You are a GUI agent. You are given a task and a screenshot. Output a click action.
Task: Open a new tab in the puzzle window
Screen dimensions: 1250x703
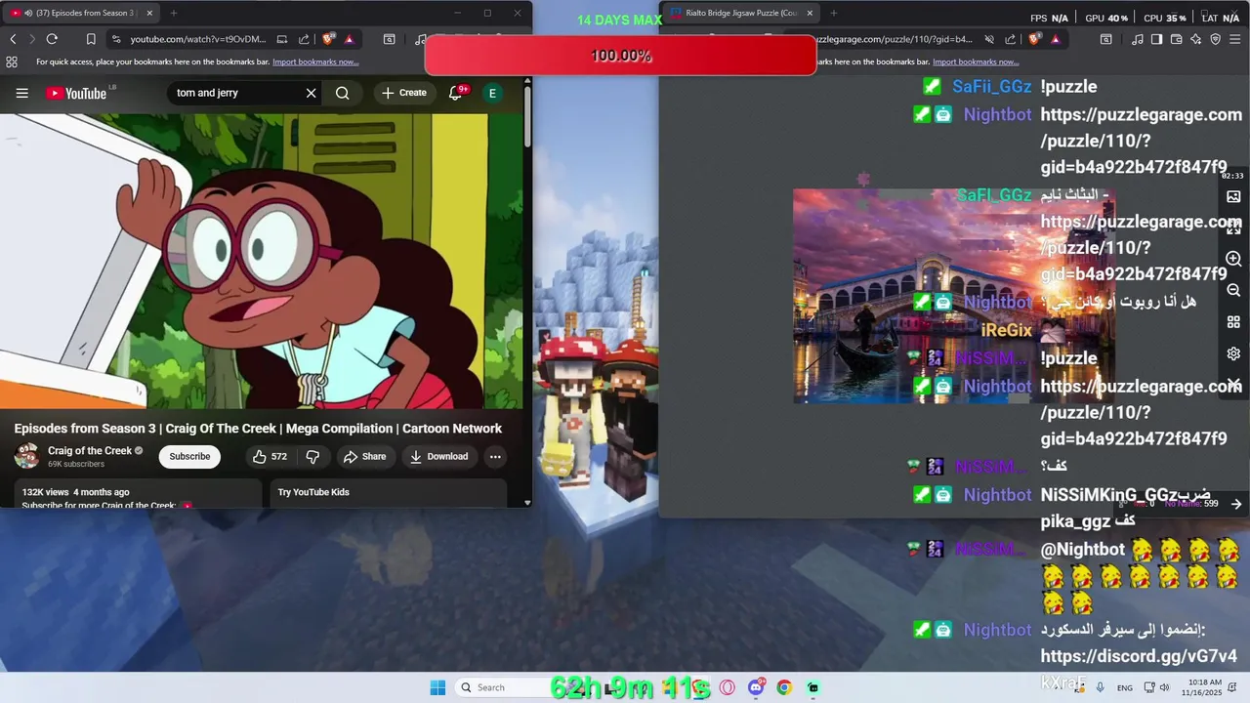tap(833, 13)
